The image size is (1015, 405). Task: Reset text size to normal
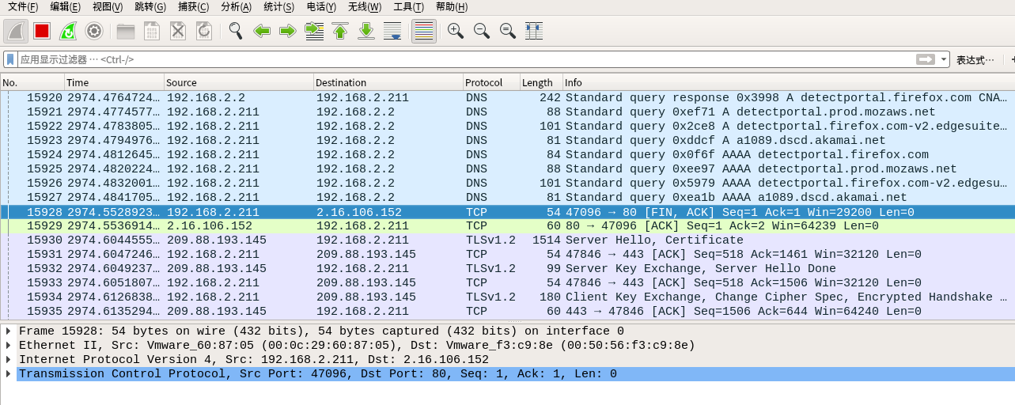coord(508,31)
